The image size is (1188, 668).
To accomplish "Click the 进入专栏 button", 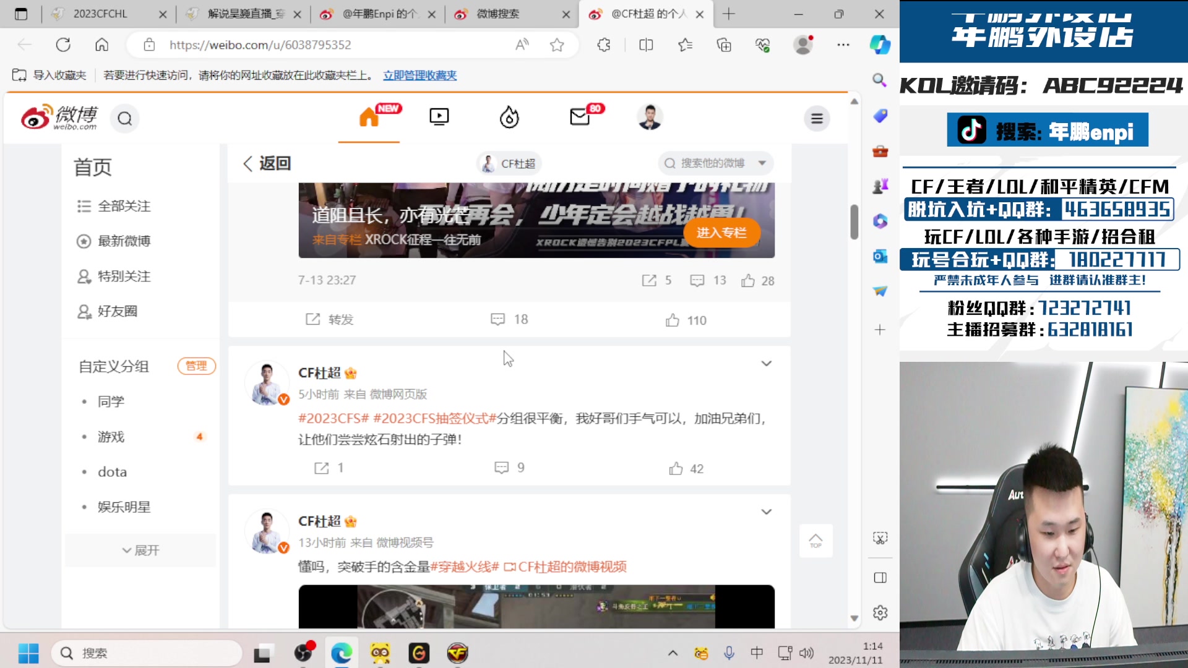I will [721, 233].
